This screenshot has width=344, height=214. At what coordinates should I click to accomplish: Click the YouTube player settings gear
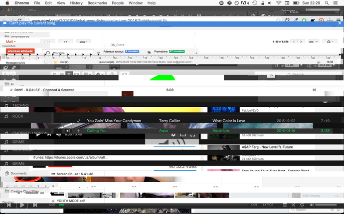173,135
